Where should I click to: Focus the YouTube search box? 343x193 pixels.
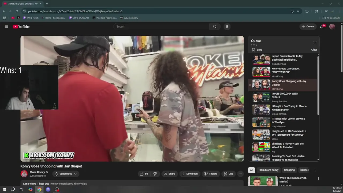point(161,27)
